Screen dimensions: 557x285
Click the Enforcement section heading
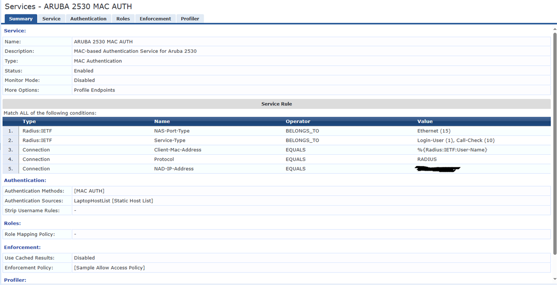(22, 247)
